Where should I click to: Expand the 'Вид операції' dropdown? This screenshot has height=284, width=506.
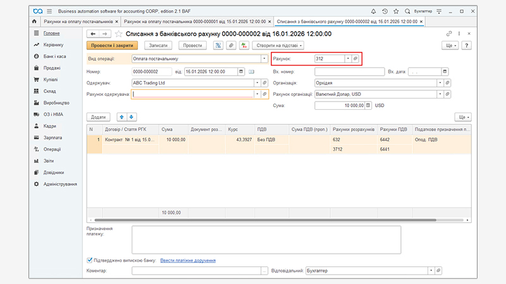tap(264, 59)
